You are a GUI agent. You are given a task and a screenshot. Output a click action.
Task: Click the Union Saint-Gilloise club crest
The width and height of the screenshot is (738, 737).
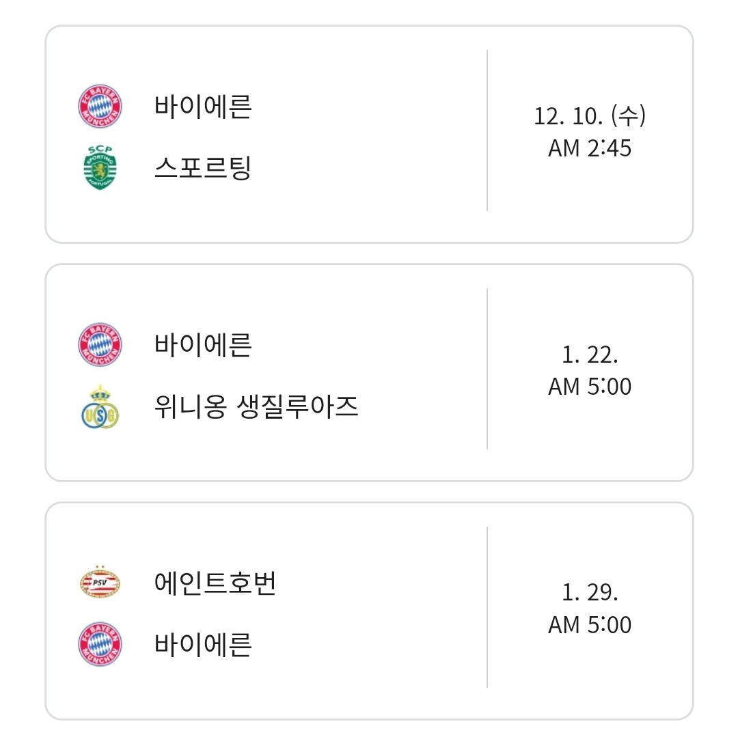click(100, 408)
